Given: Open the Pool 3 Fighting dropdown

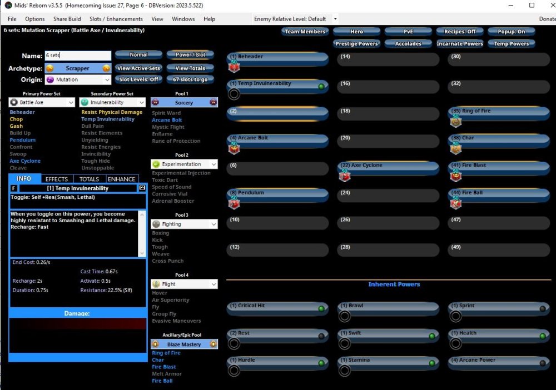Looking at the screenshot, I should click(212, 224).
